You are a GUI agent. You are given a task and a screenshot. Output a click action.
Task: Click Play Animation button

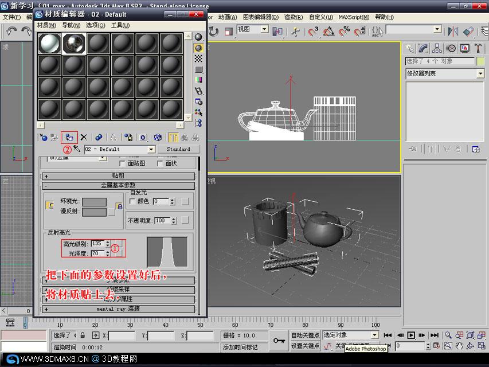point(411,335)
